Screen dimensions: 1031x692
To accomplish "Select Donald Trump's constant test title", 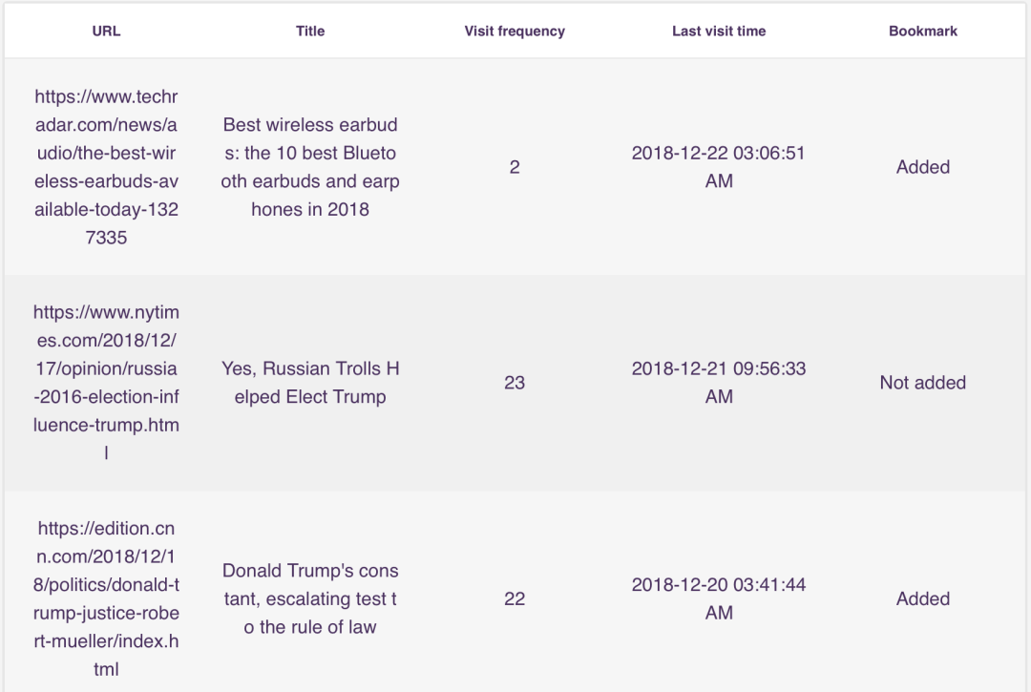I will tap(309, 598).
